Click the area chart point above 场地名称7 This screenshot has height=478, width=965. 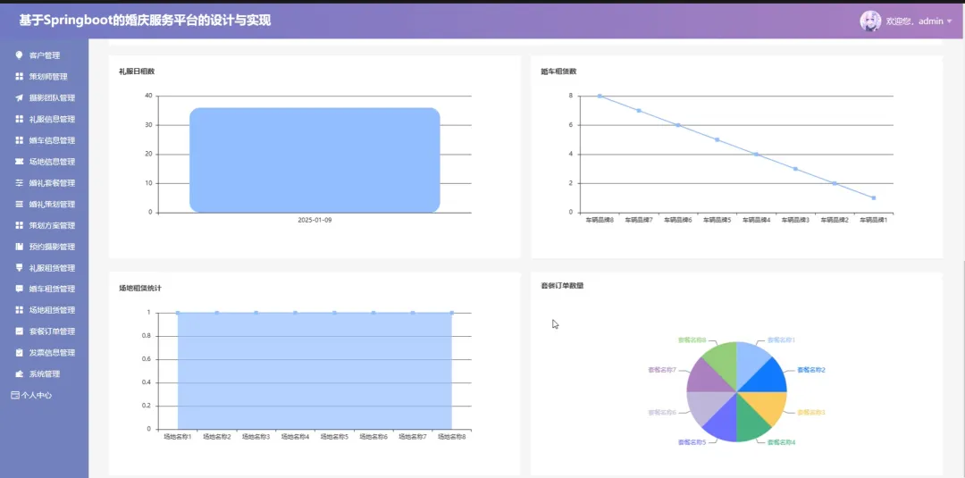tap(413, 313)
